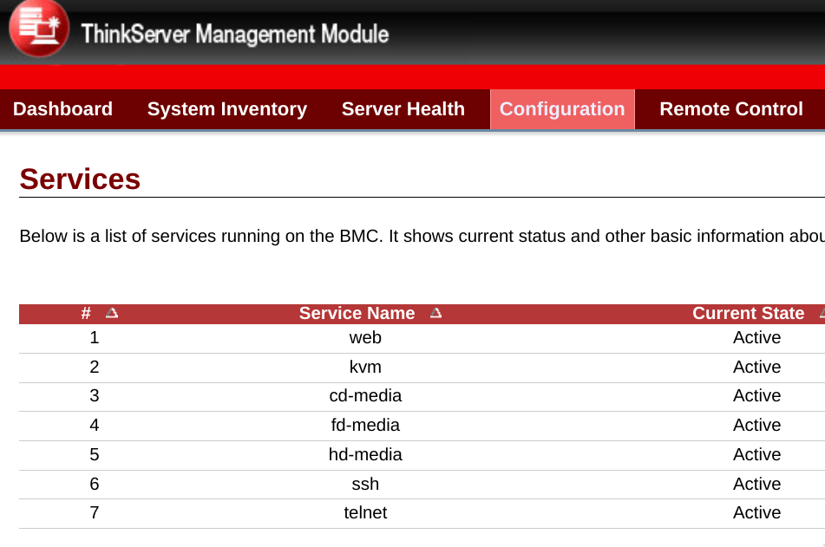Select the Configuration menu tab

(x=562, y=109)
